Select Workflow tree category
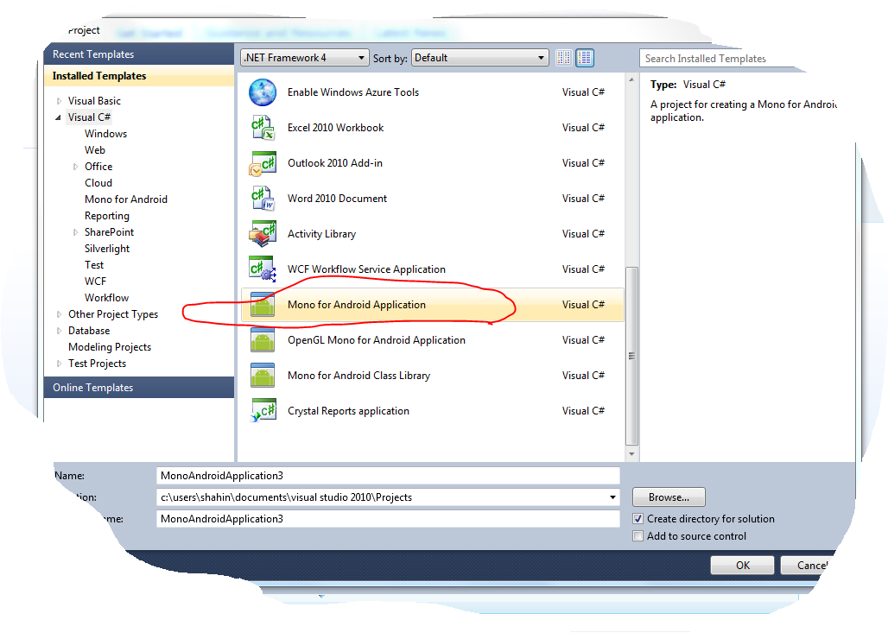This screenshot has width=888, height=639. [106, 298]
